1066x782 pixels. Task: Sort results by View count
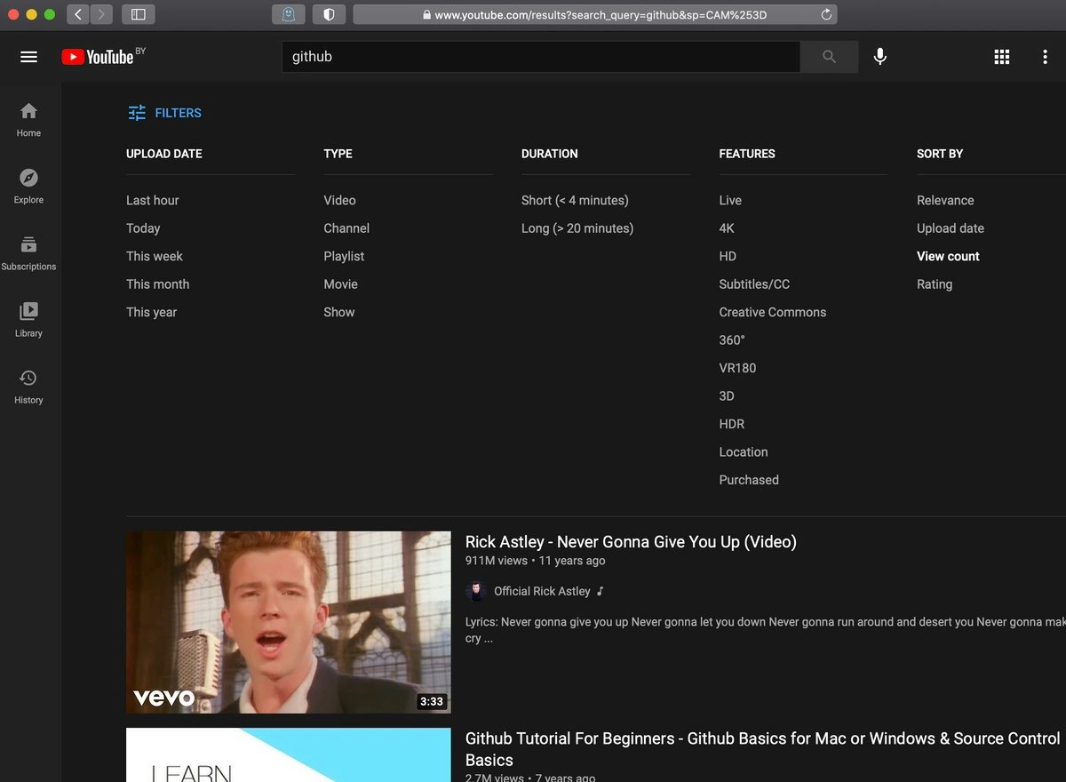click(948, 256)
